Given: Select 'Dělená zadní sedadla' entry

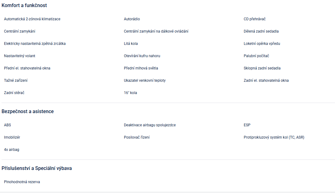Looking at the screenshot, I should [261, 31].
